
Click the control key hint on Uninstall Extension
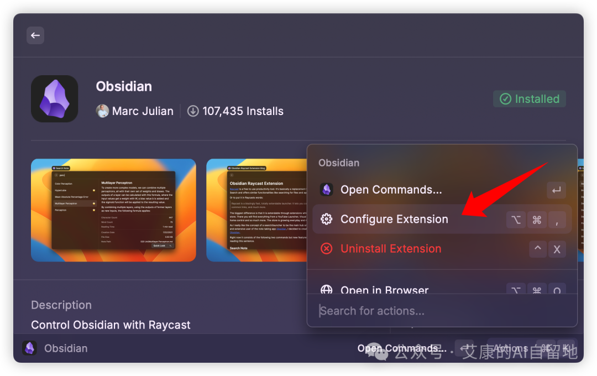pyautogui.click(x=538, y=249)
